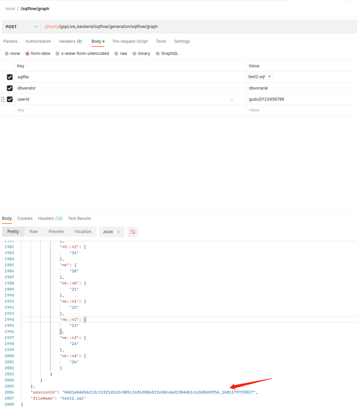Click the drag handle on the userId row
Image resolution: width=357 pixels, height=409 pixels.
(3, 99)
